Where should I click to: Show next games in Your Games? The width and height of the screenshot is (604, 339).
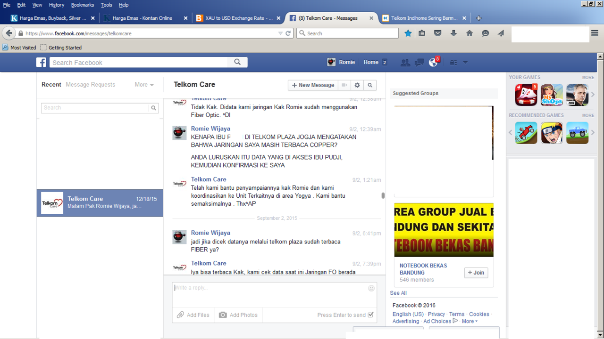593,95
